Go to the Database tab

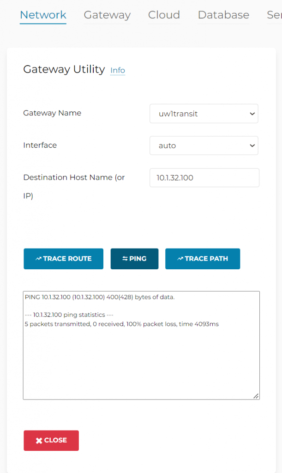(x=223, y=15)
